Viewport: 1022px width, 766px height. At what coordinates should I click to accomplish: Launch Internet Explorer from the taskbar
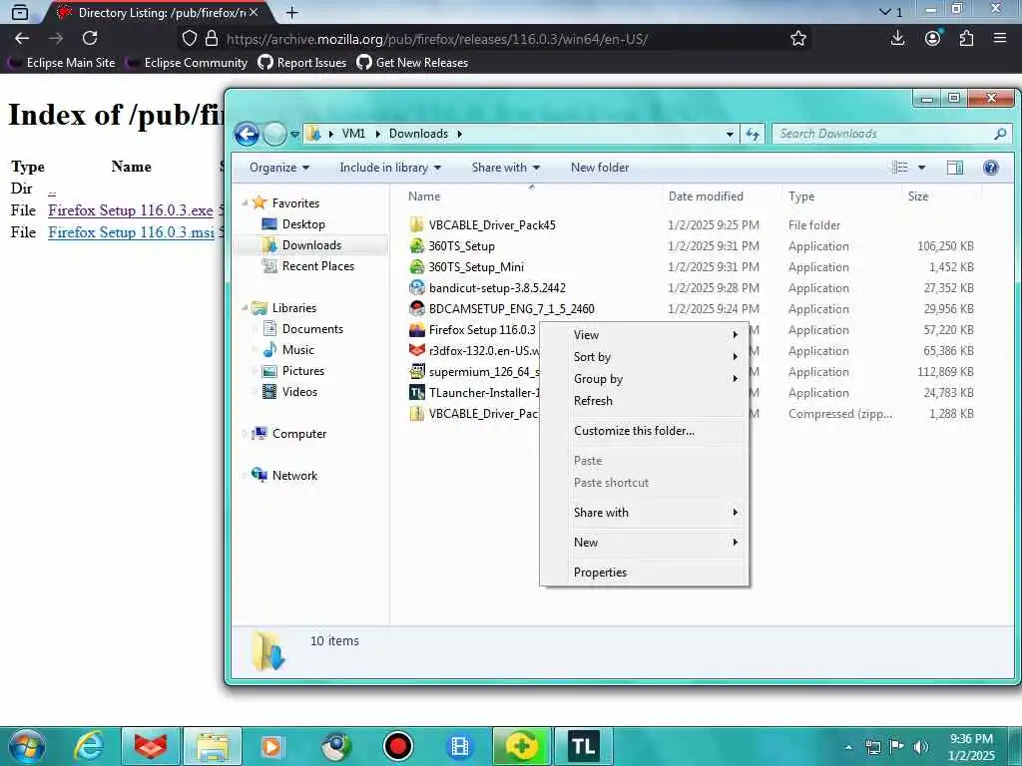coord(89,746)
